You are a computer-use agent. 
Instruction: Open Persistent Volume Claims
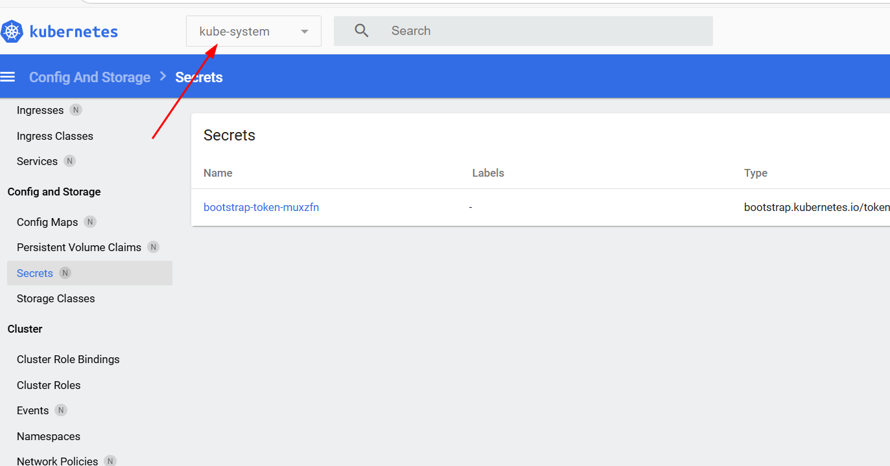point(79,247)
